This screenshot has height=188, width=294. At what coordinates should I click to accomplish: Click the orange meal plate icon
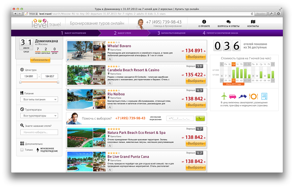(253, 96)
